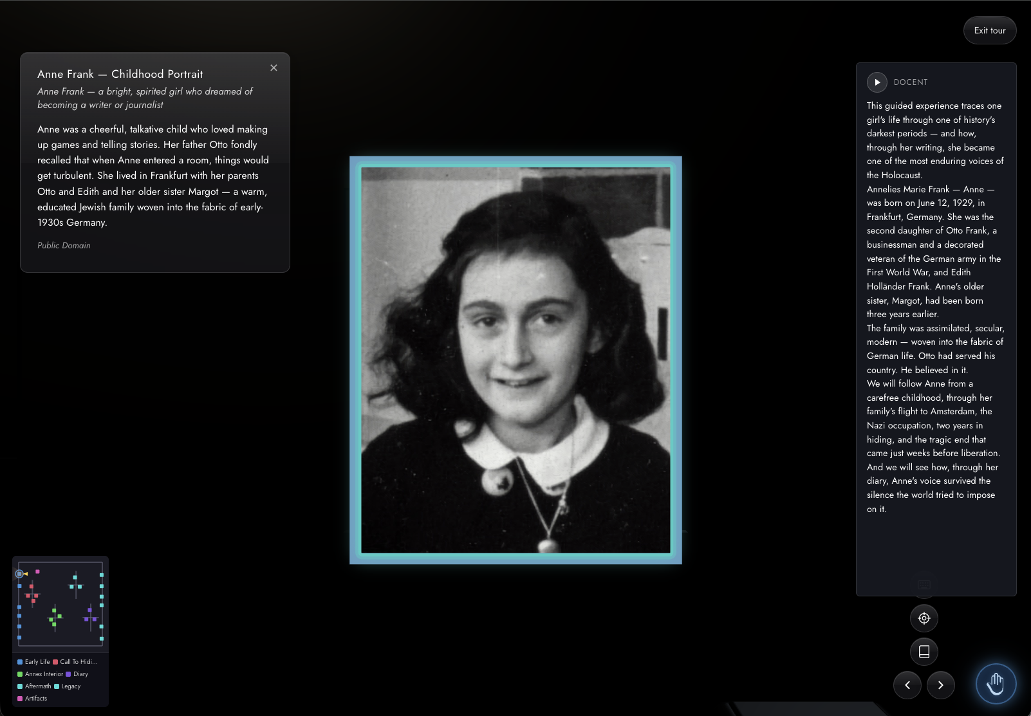Click the recenter crosshair target icon
1031x716 pixels.
pos(924,618)
